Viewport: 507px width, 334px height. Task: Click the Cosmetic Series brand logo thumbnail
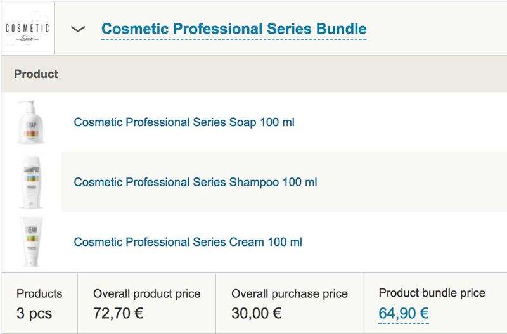coord(27,29)
